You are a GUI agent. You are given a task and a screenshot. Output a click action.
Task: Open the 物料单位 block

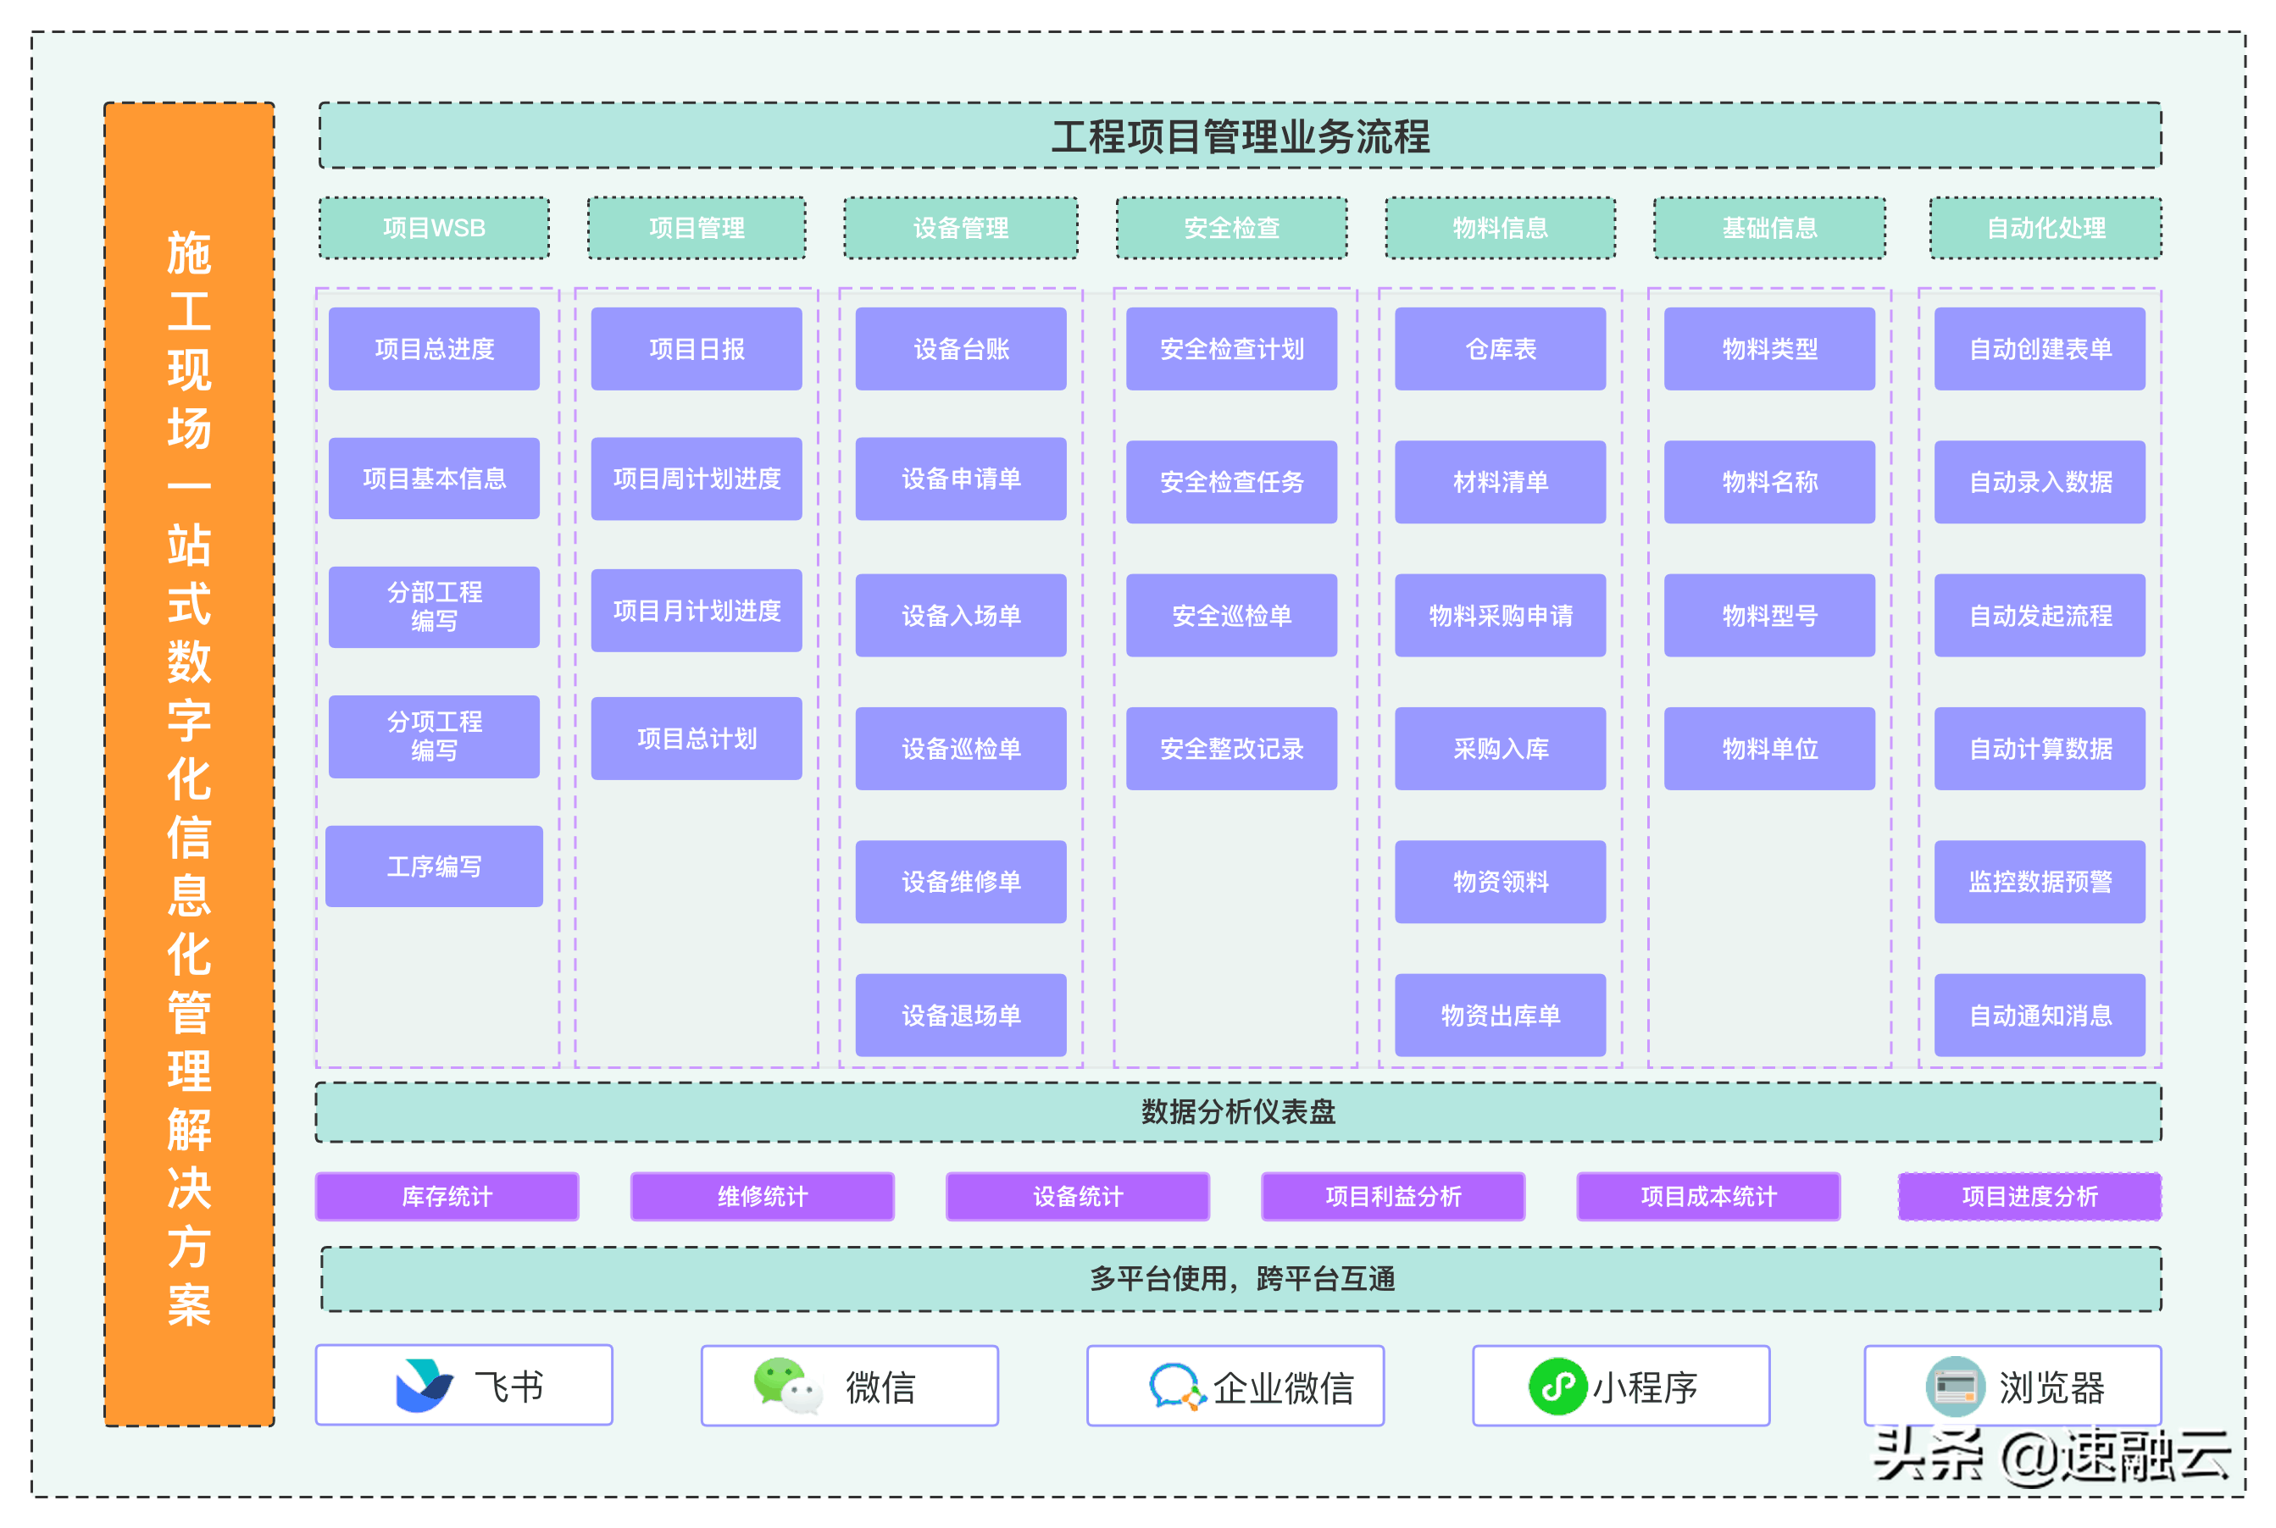coord(1769,749)
